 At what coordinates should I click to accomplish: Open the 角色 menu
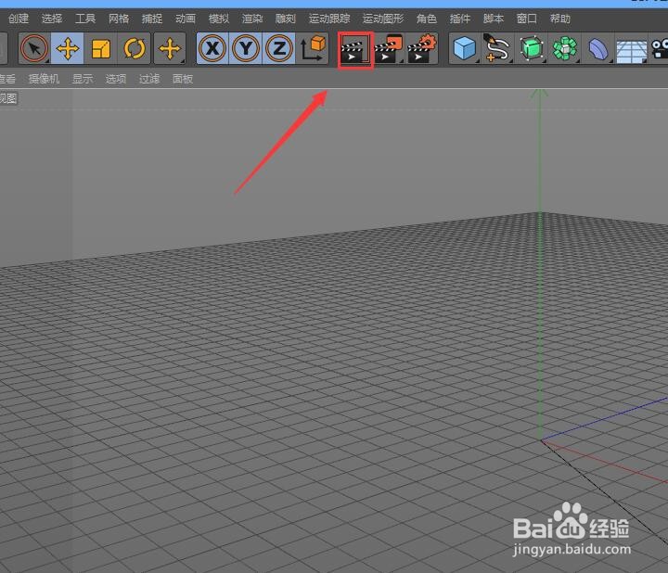coord(427,19)
